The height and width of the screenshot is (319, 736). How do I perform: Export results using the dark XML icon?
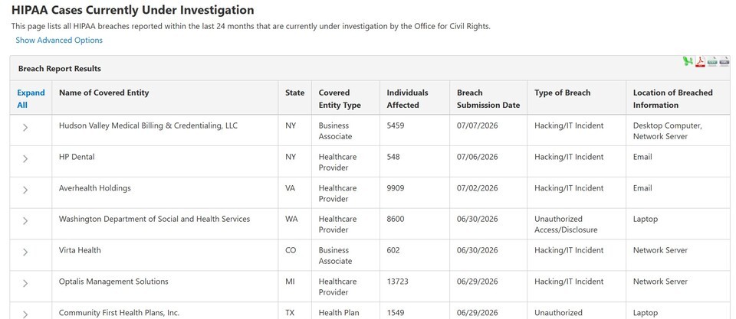[724, 61]
